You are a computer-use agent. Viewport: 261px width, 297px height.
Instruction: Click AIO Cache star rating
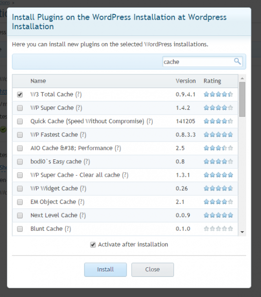point(218,148)
